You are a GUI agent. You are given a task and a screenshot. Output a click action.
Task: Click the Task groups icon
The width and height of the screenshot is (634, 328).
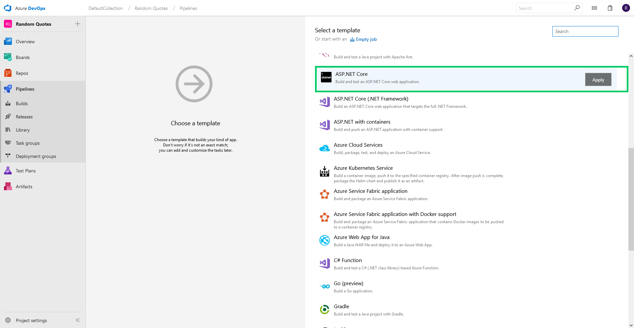click(8, 143)
